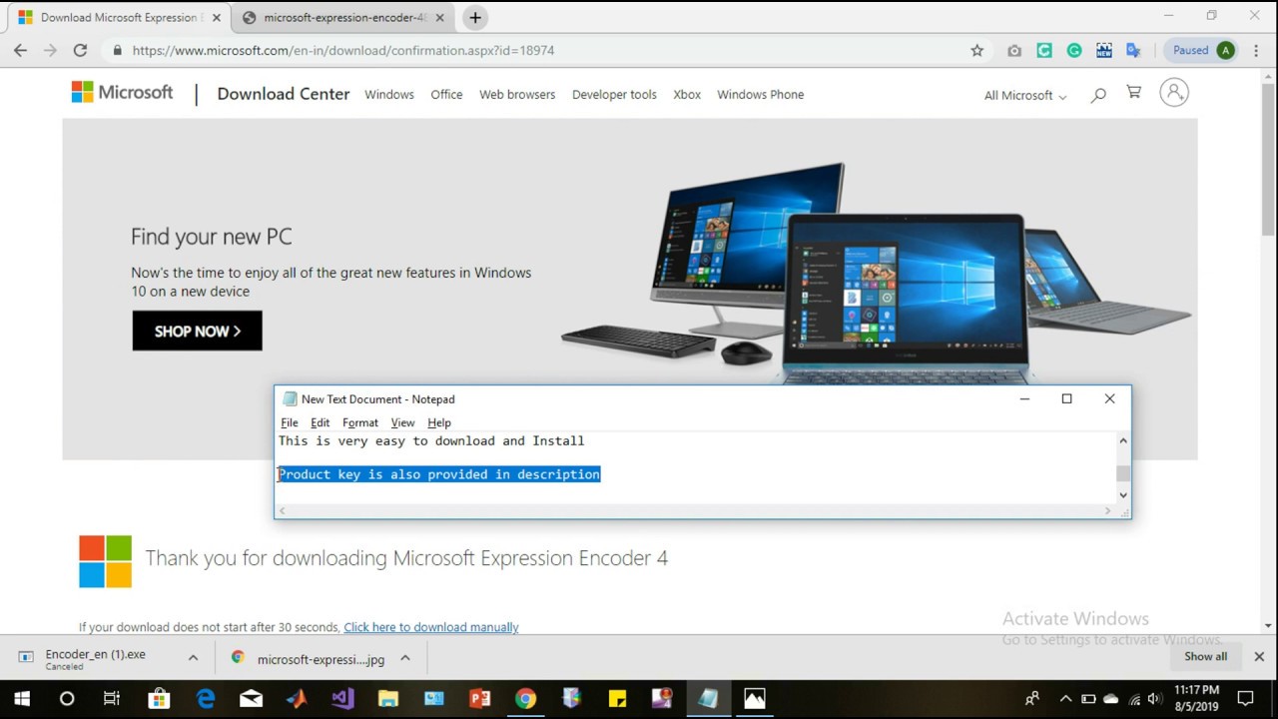
Task: Click Notepad vertical scrollbar down arrow
Action: coord(1123,494)
